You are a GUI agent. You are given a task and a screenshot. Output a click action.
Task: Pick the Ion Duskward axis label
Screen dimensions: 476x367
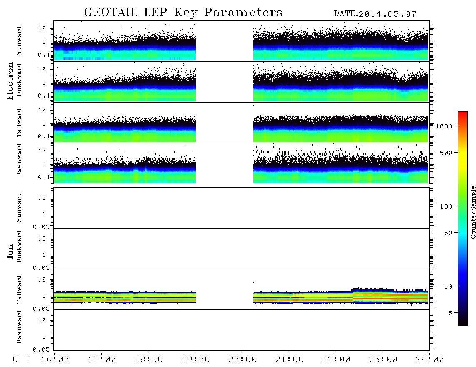pos(19,247)
